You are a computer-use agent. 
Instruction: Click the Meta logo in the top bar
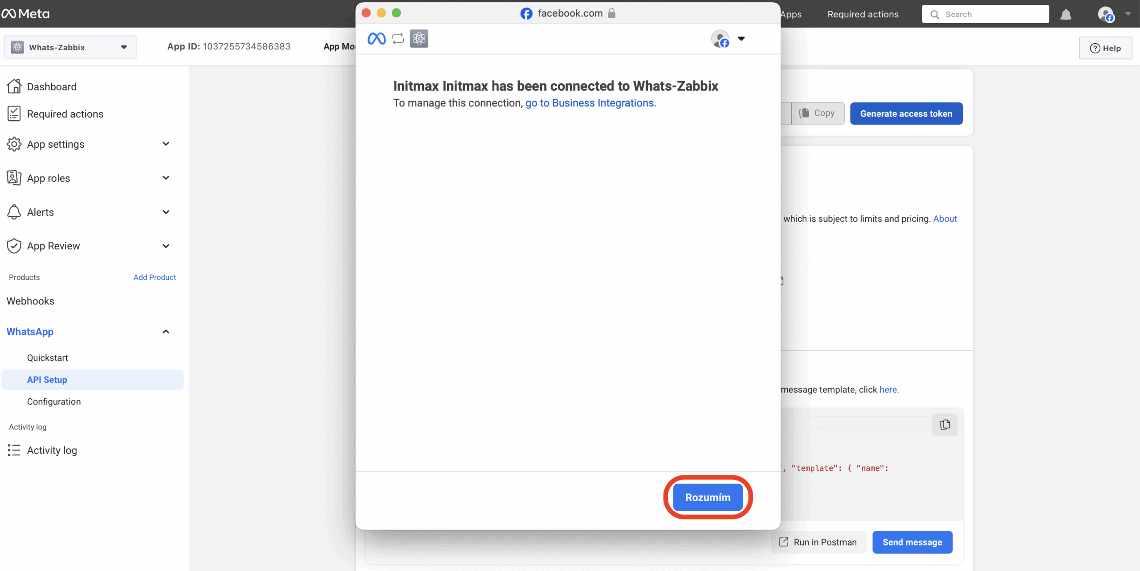click(x=25, y=14)
